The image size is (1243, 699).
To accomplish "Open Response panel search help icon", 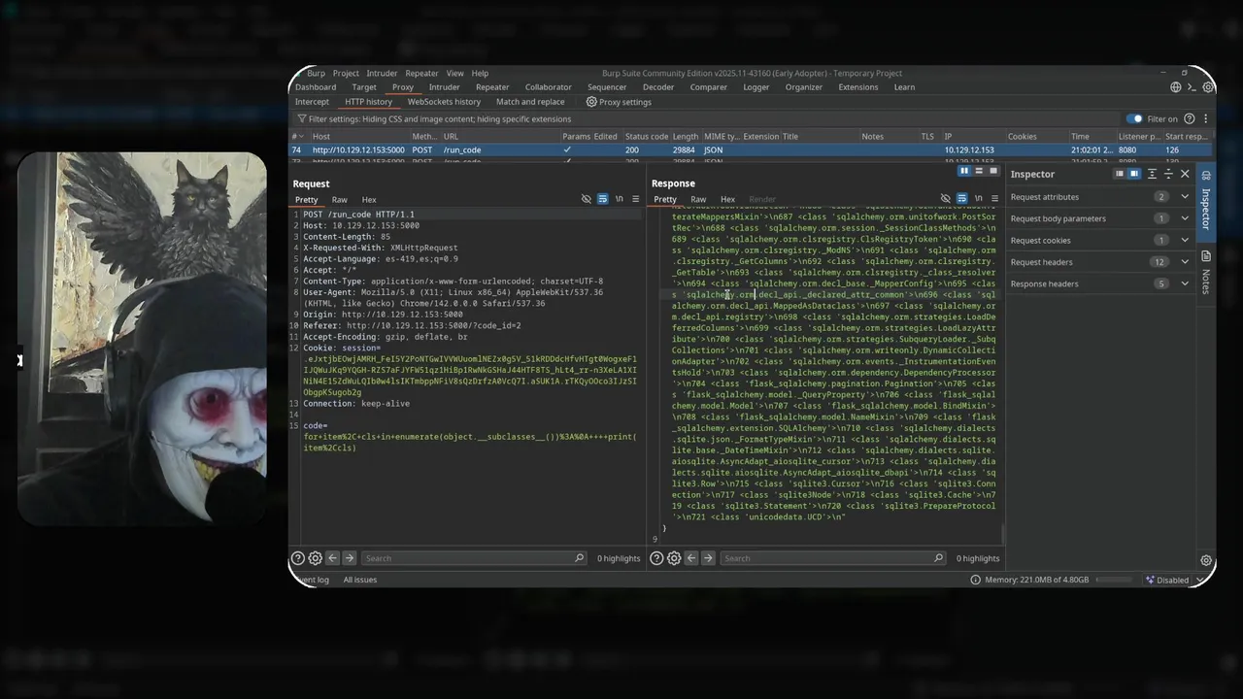I will 656,558.
